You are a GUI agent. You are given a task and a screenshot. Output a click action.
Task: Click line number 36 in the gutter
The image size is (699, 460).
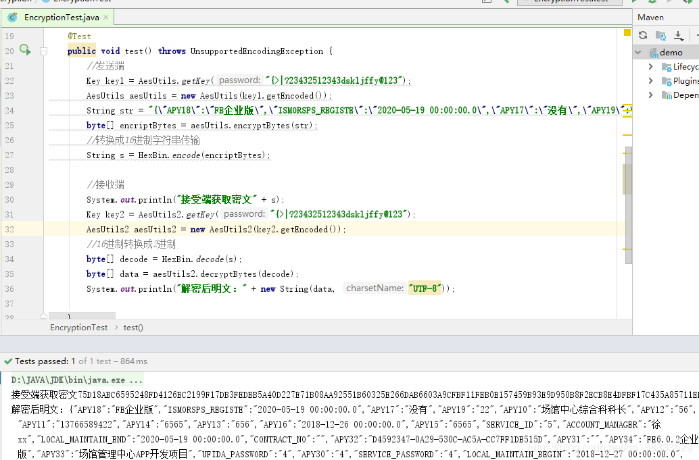tap(9, 288)
